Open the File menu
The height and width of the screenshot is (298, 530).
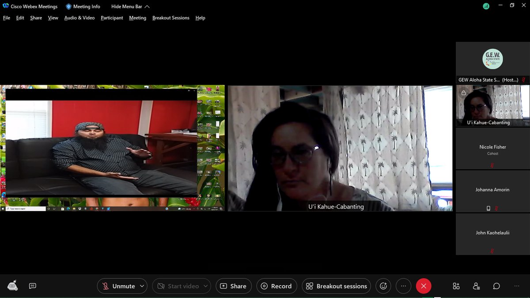7,18
